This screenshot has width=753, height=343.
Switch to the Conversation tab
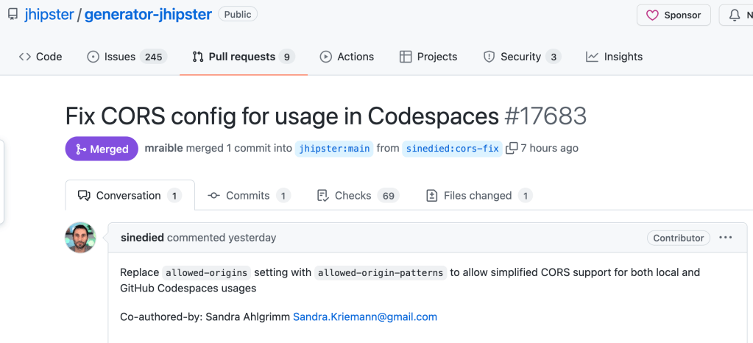(x=130, y=196)
